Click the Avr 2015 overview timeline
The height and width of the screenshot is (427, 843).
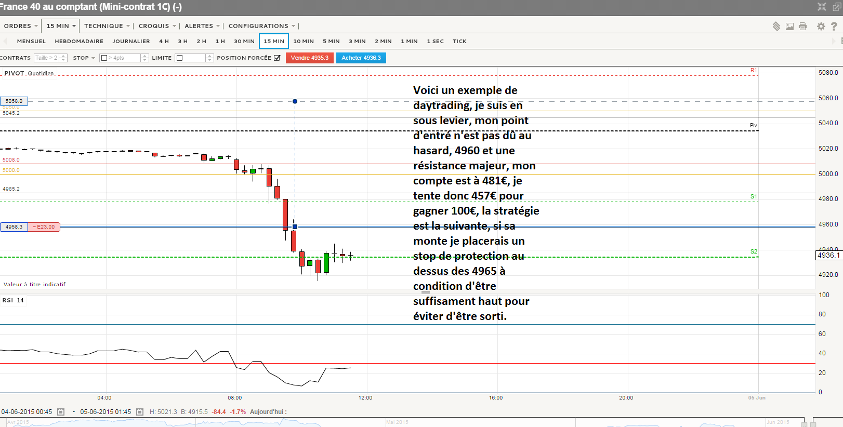pyautogui.click(x=19, y=422)
